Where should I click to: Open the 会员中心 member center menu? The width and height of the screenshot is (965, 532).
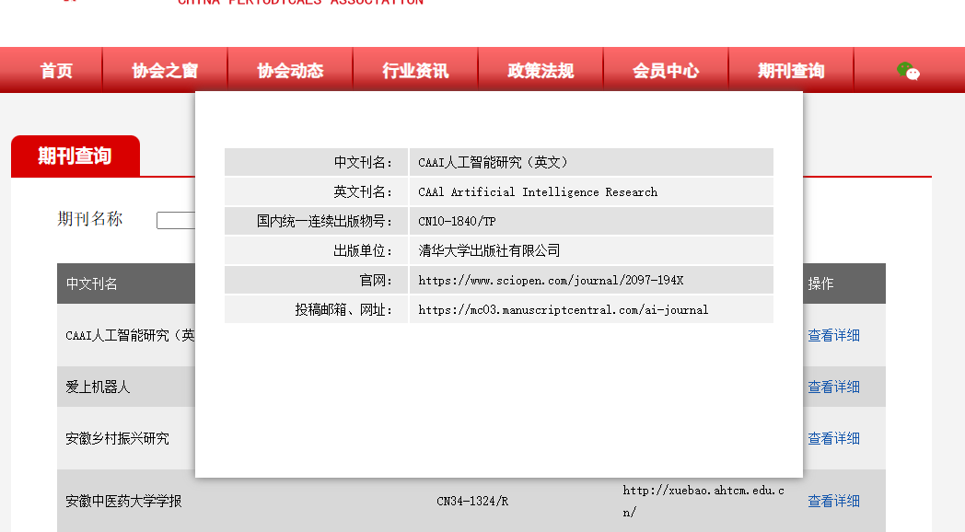pyautogui.click(x=666, y=70)
